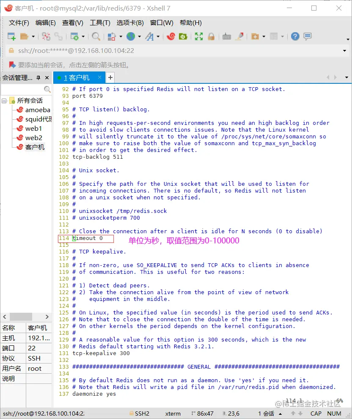Open the 帮助(H) menu

click(191, 23)
